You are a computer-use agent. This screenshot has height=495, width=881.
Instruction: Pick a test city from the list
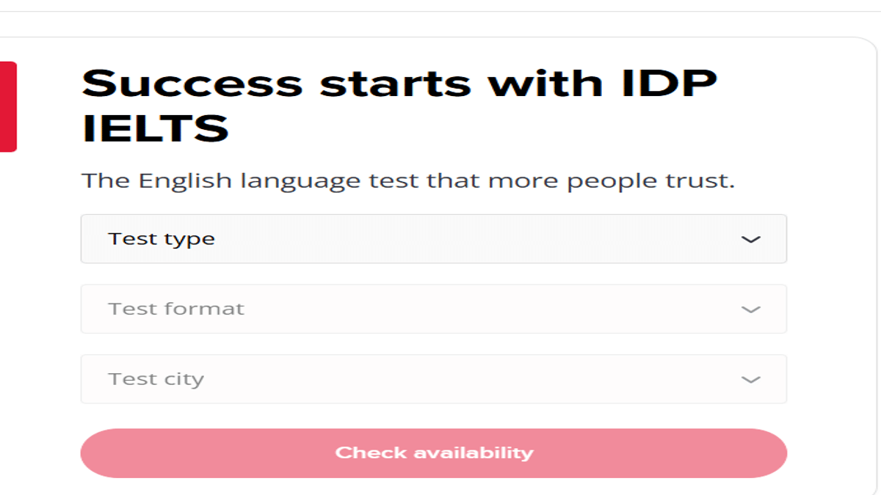433,378
